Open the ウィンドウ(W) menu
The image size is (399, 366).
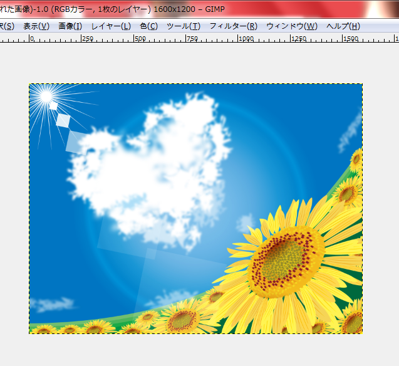pos(292,26)
